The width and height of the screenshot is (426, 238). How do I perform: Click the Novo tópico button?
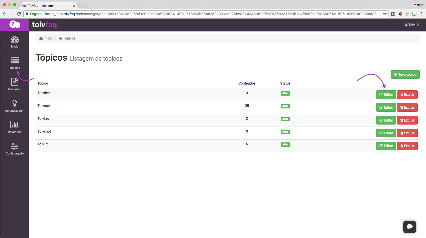pyautogui.click(x=405, y=74)
